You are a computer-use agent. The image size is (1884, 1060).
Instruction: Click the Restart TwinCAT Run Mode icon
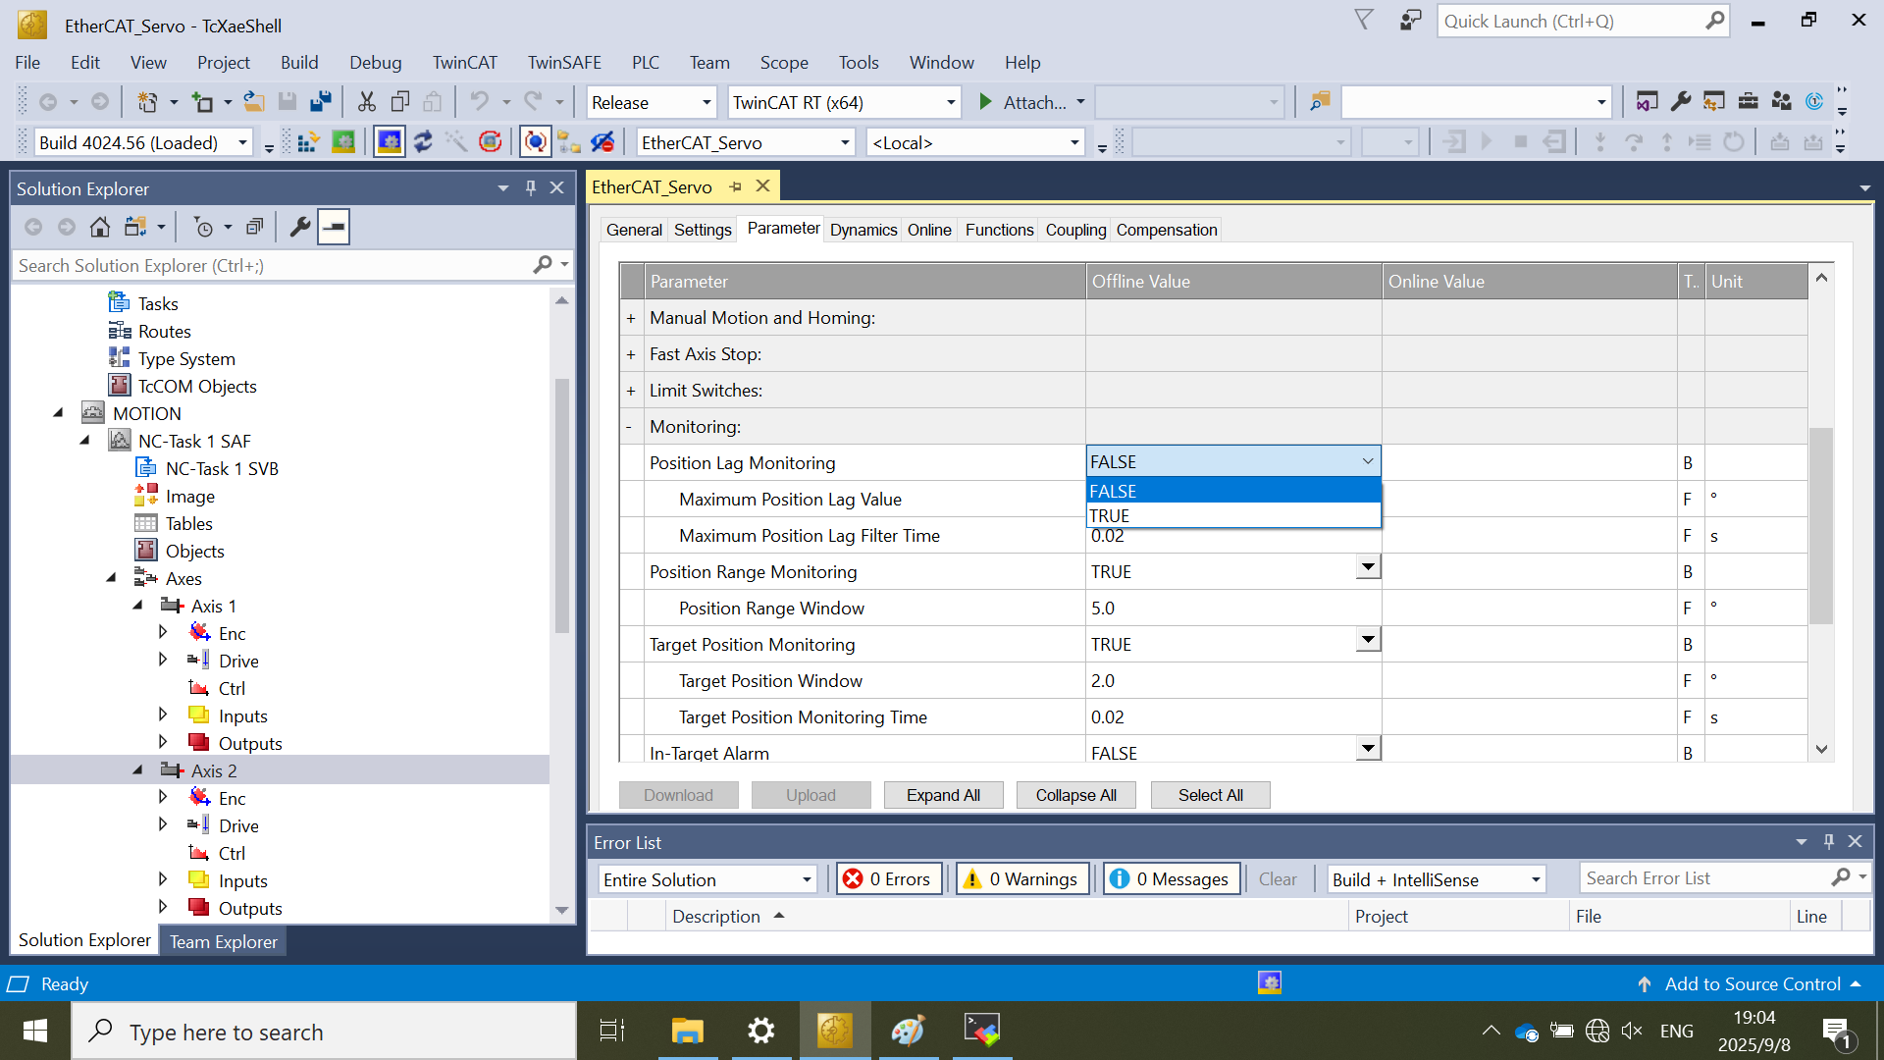342,143
